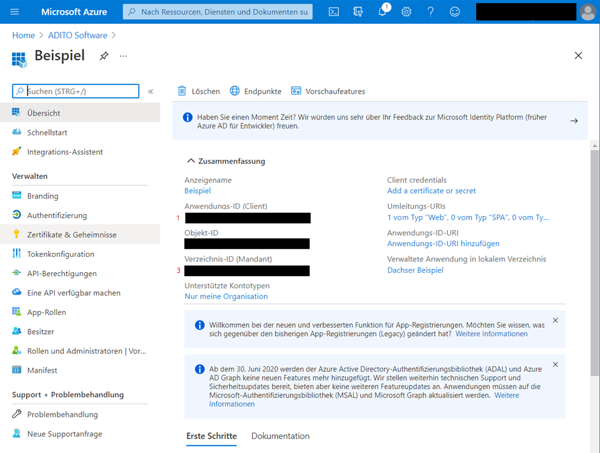Open the hamburger portal menu
The height and width of the screenshot is (453, 600).
coord(15,12)
